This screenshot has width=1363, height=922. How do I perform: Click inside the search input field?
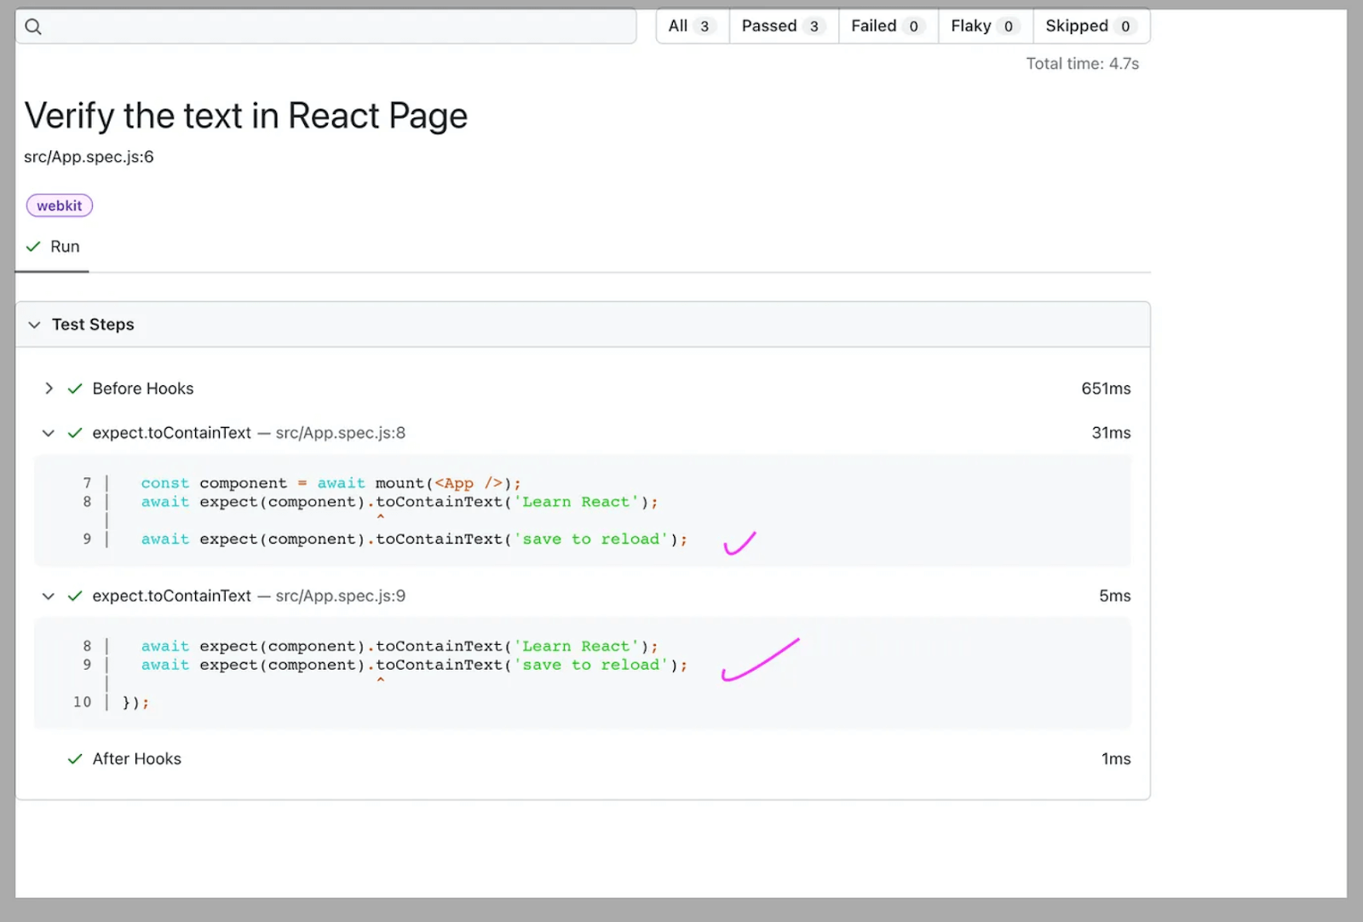(x=341, y=26)
